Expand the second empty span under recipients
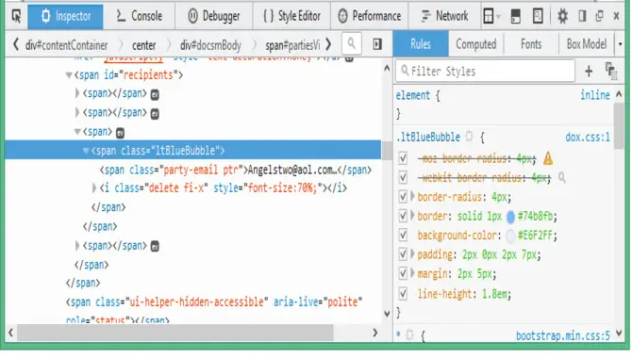 77,112
